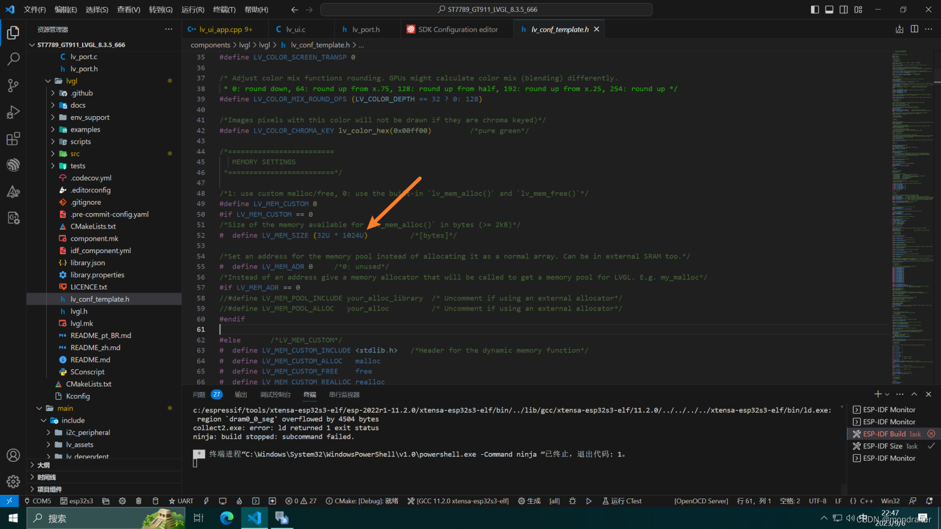Select GCC 11.2.0 kit in status bar
941x529 pixels.
coord(458,501)
